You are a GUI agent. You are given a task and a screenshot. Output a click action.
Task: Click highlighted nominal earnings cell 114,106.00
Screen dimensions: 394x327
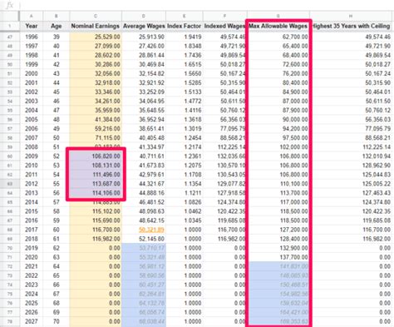(x=96, y=193)
